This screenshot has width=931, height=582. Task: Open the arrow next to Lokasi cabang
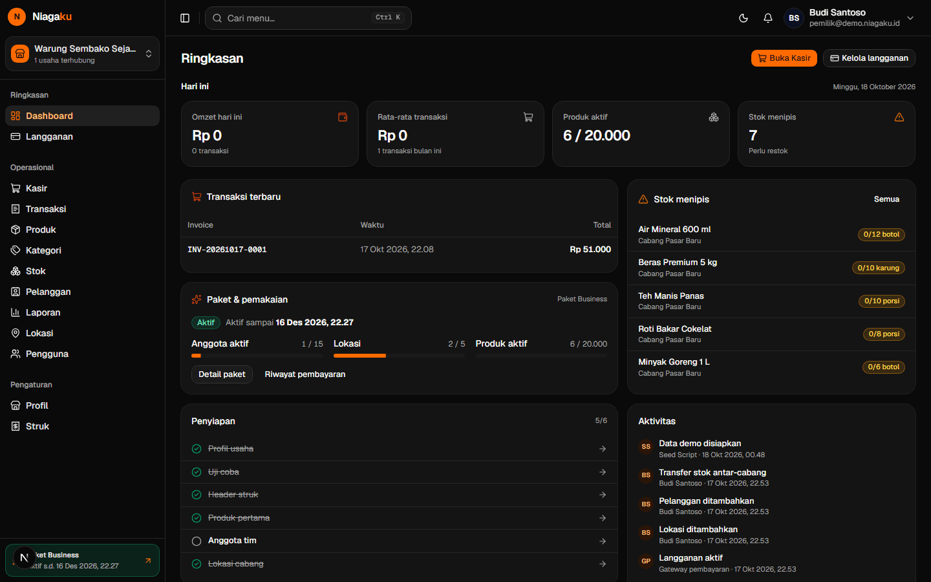(603, 564)
